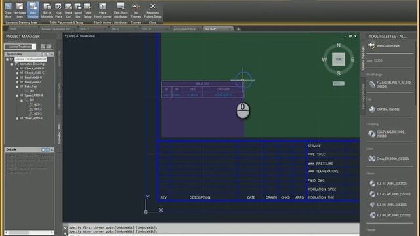Collapse the Amine Treatment Plant root node
Viewport: 420px width, 236px height.
click(x=7, y=60)
